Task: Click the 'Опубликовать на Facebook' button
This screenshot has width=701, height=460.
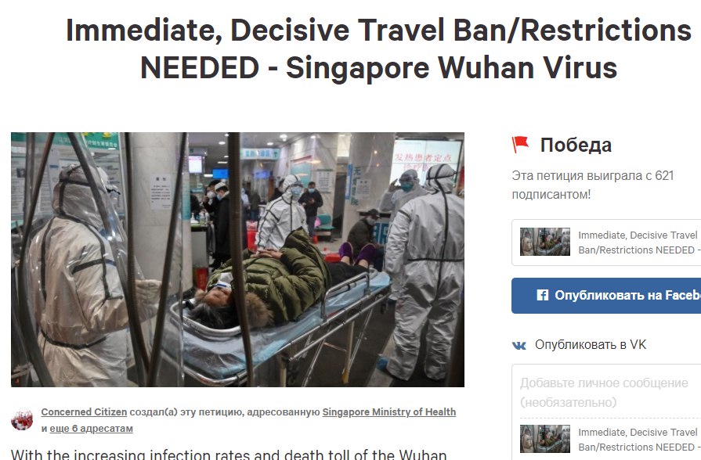Action: (606, 296)
